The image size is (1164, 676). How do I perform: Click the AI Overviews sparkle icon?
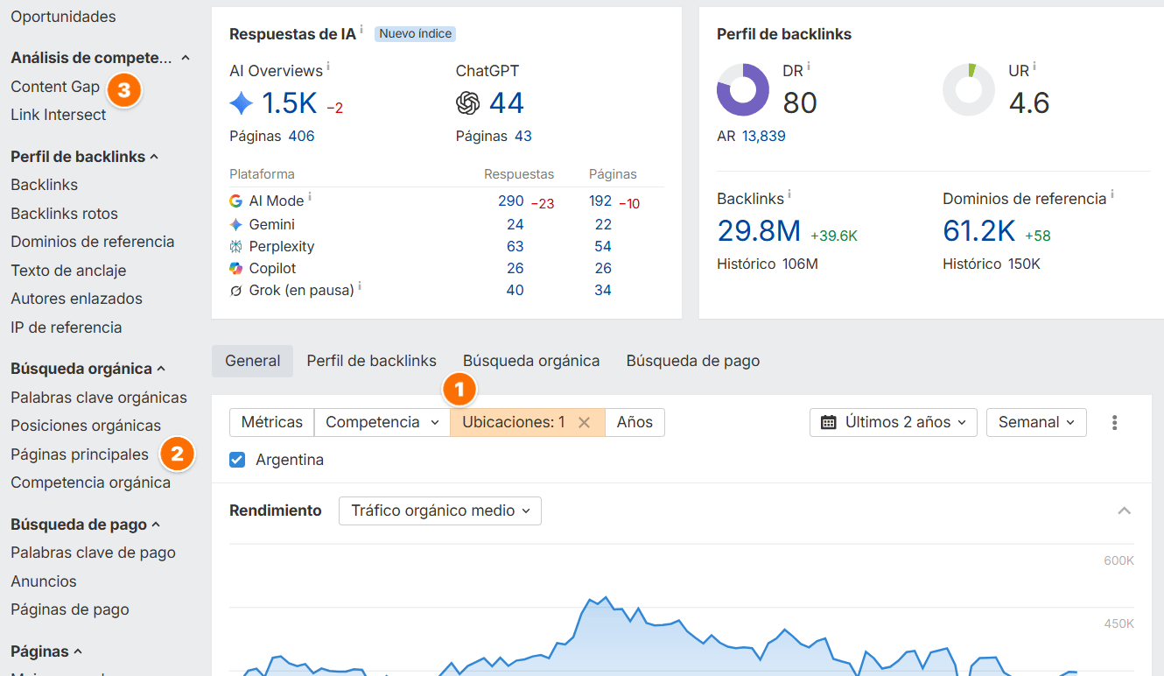pos(242,104)
